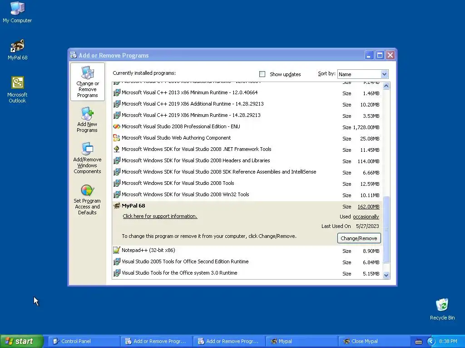This screenshot has width=465, height=348.
Task: Click icon of SDK Win32 Tools entry
Action: click(117, 194)
